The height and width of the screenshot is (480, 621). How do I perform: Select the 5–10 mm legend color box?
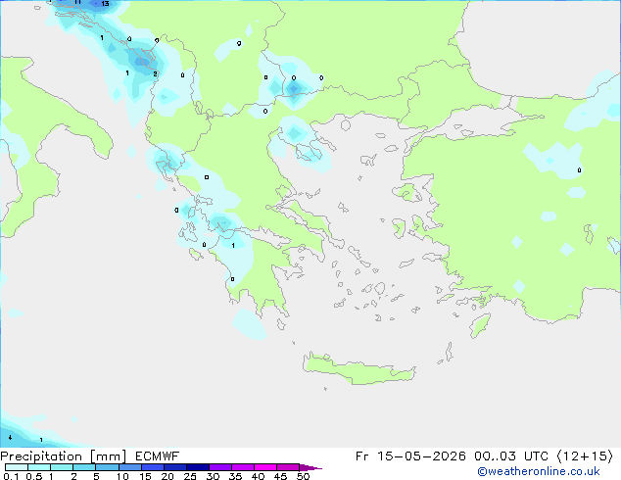[x=107, y=467]
